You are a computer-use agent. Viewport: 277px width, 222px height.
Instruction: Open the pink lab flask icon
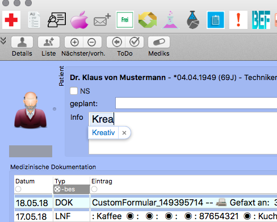click(170, 20)
